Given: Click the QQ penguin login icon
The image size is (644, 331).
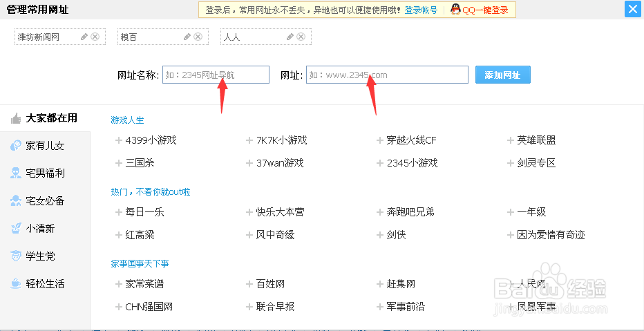Looking at the screenshot, I should pos(455,10).
